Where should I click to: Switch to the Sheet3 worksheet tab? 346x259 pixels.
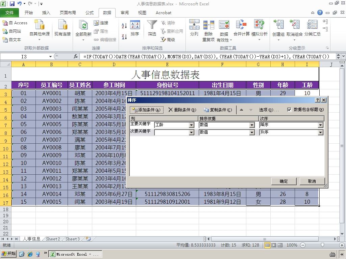[73, 239]
